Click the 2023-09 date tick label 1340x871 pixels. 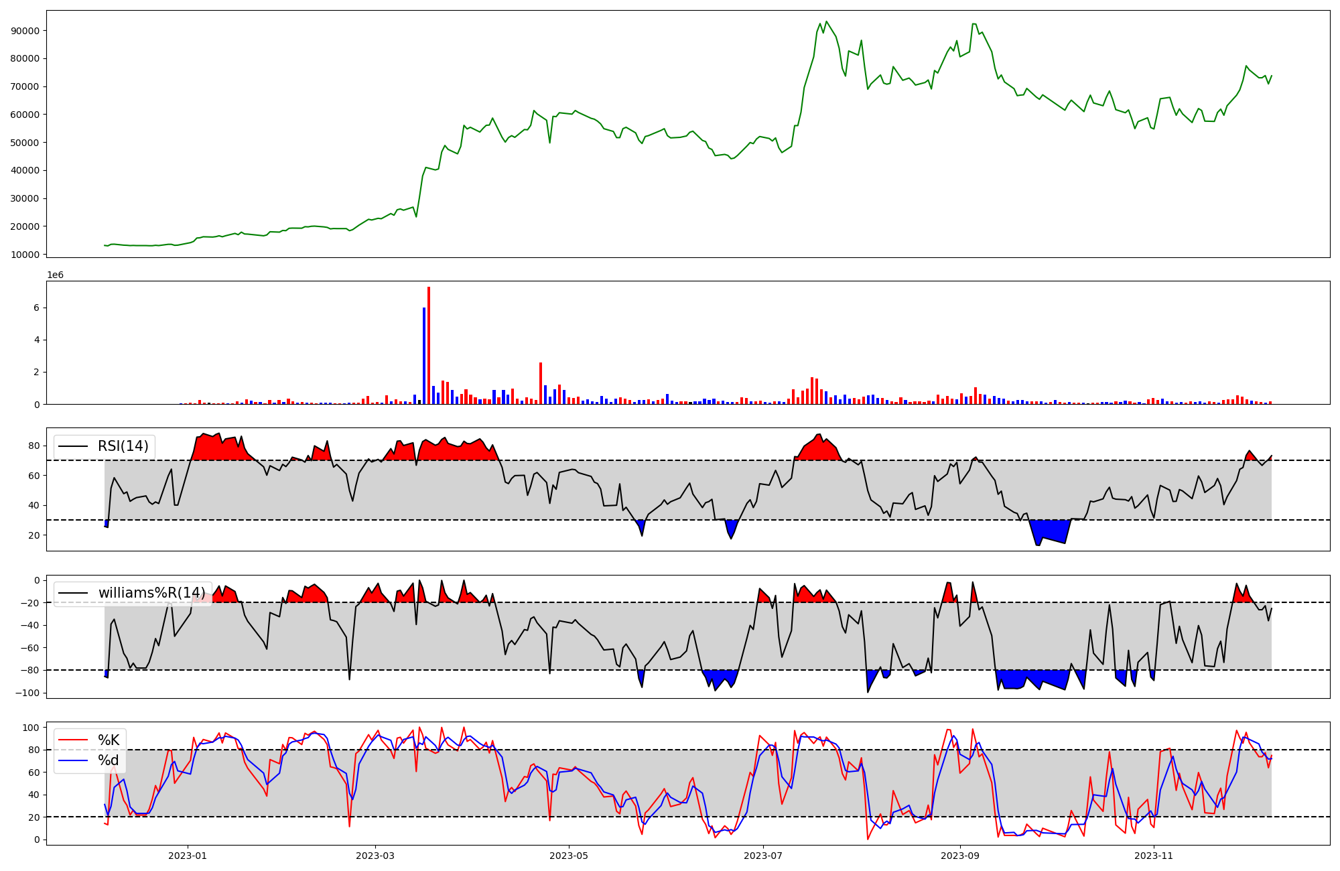[x=960, y=856]
